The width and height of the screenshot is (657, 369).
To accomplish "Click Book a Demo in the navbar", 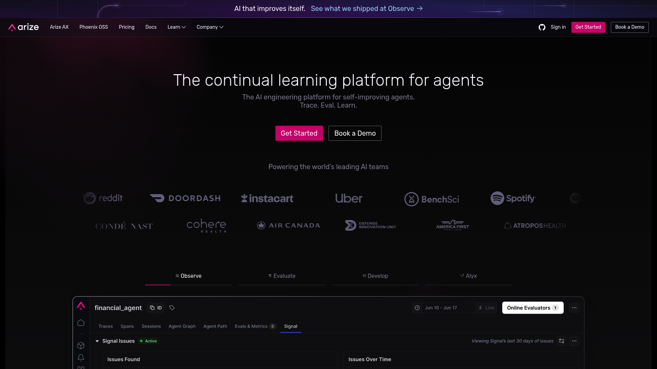I will coord(630,27).
